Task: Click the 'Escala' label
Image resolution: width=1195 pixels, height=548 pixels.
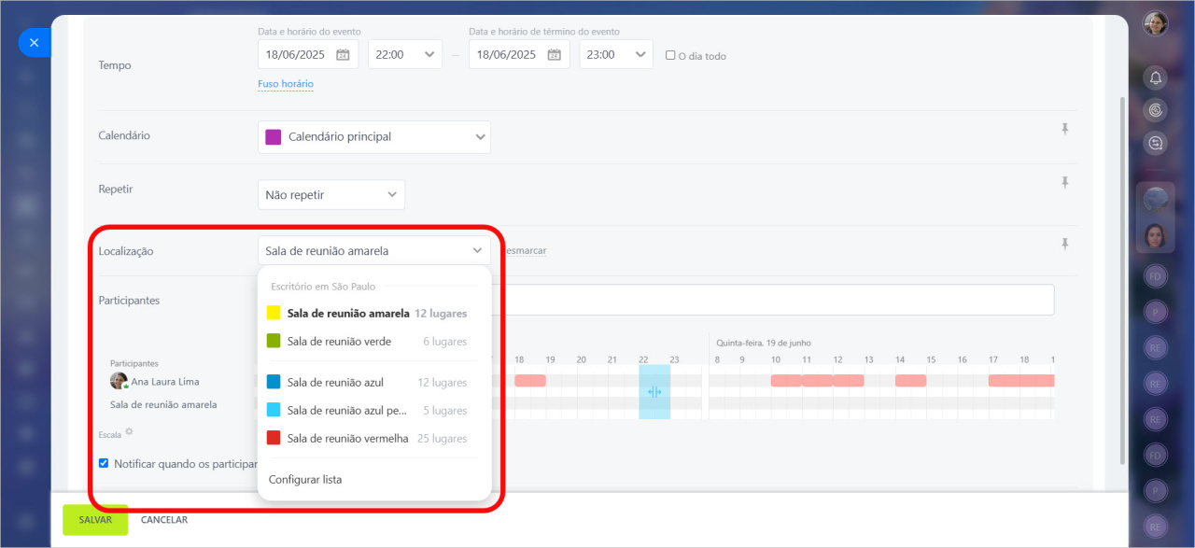Action: [x=110, y=435]
